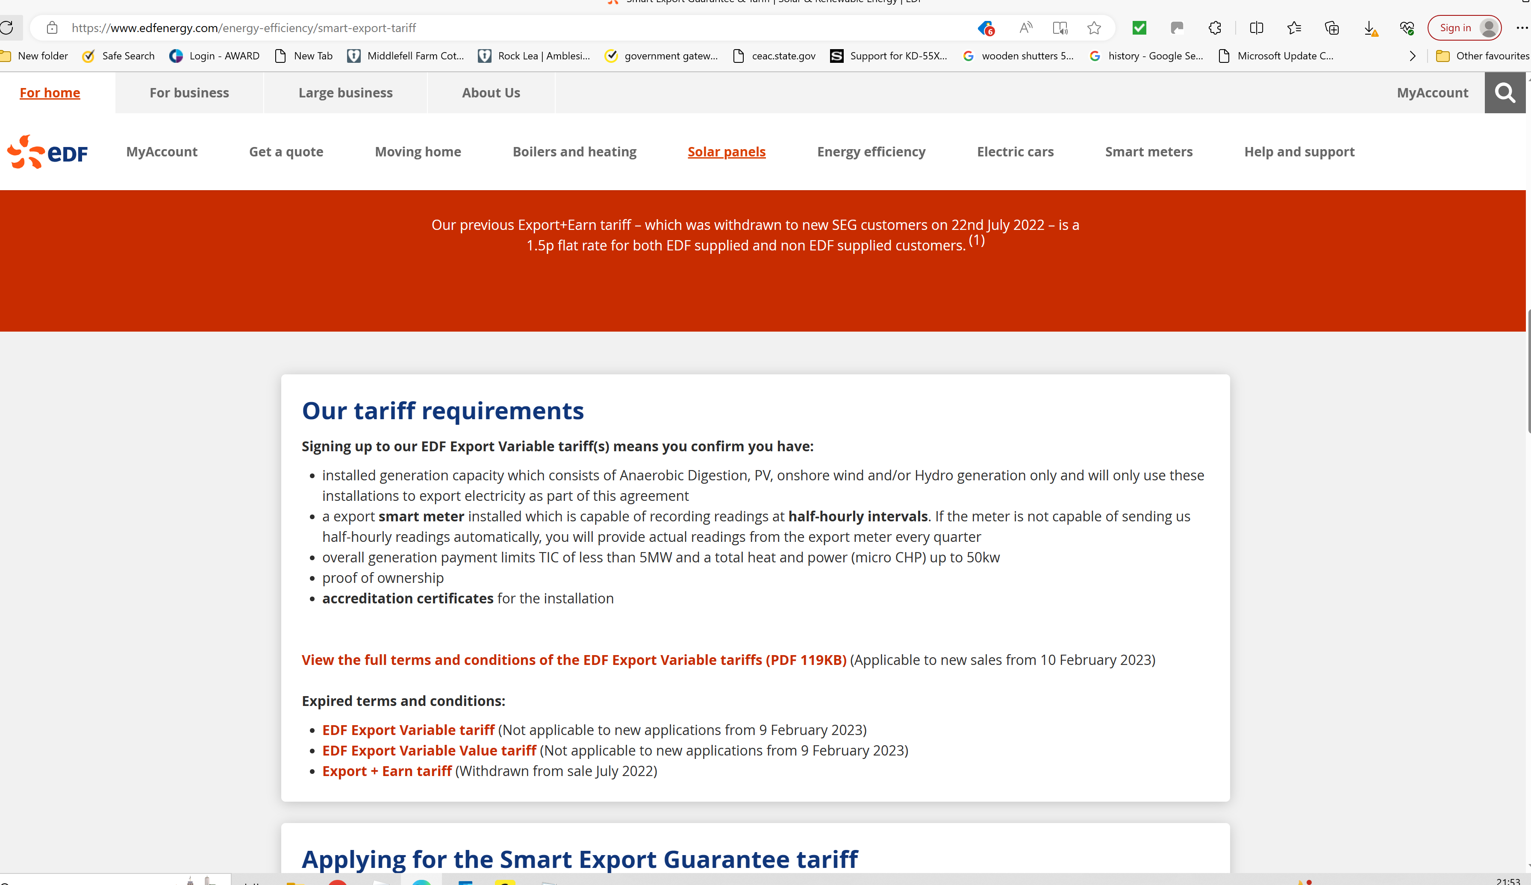Click the "Expired terms and conditions:" text
This screenshot has width=1531, height=885.
click(403, 701)
